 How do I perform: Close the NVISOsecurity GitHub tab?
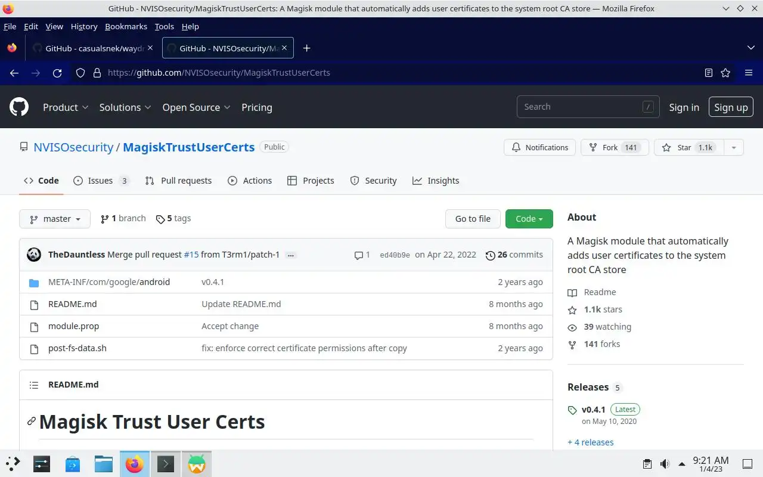[285, 48]
